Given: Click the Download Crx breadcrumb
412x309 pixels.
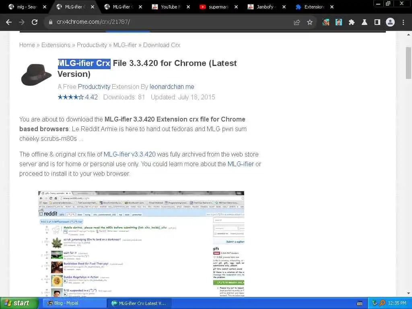Looking at the screenshot, I should [x=162, y=45].
